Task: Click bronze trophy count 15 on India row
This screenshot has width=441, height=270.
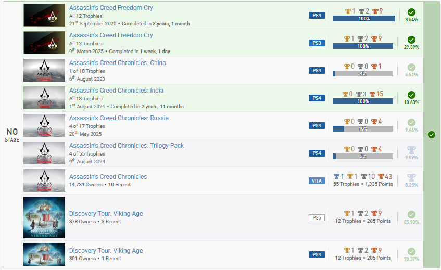Action: pyautogui.click(x=380, y=94)
